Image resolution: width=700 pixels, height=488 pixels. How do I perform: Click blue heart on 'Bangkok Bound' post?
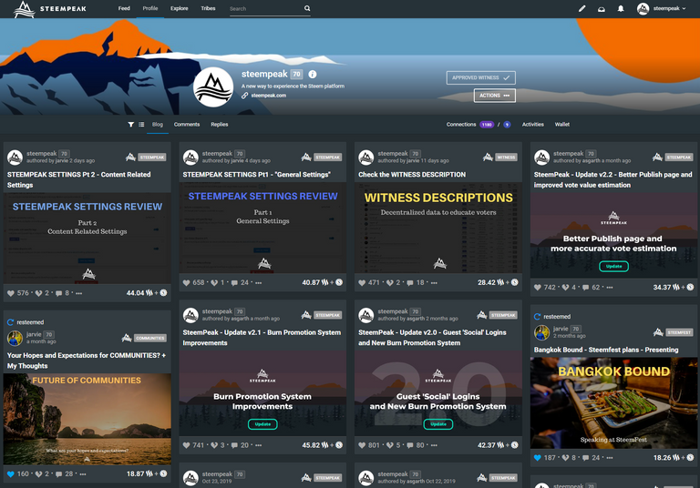(538, 458)
